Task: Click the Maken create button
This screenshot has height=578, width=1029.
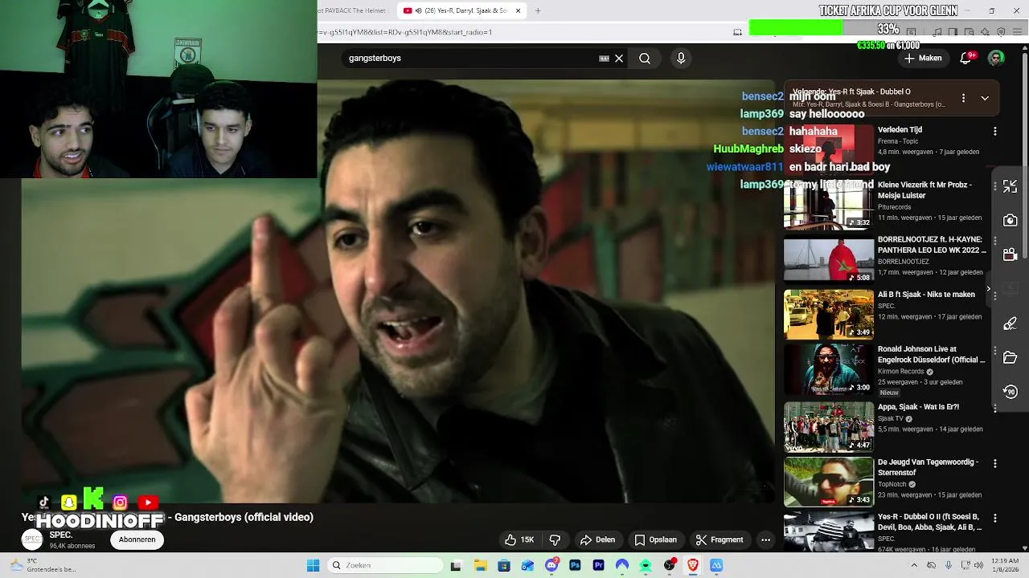Action: click(x=922, y=58)
